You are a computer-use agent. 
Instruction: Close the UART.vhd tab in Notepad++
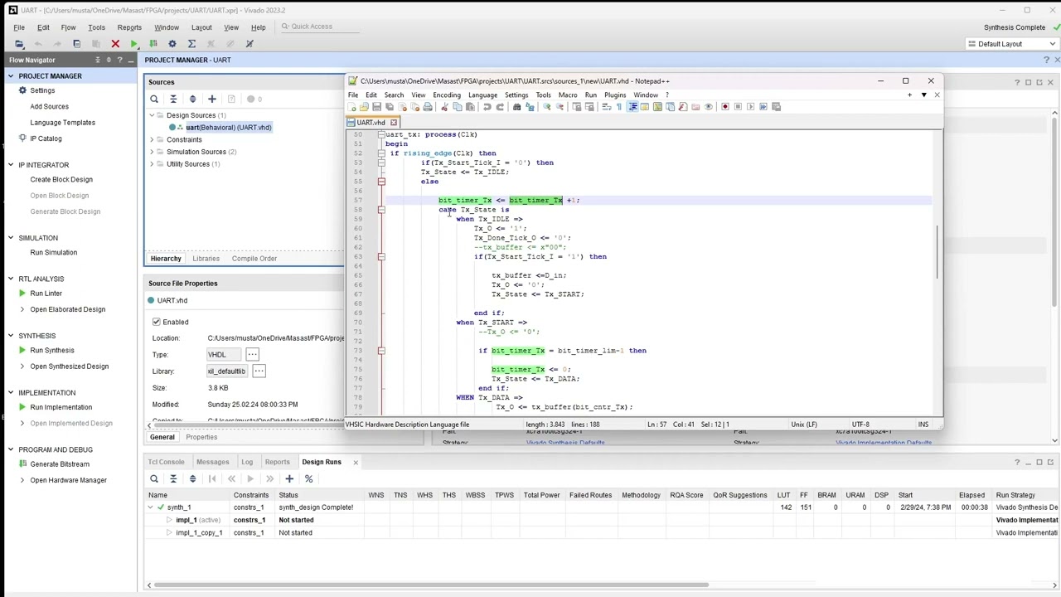pos(394,123)
